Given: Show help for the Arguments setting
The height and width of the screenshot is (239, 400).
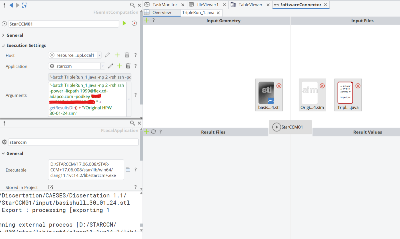Looking at the screenshot, I should pos(136,95).
